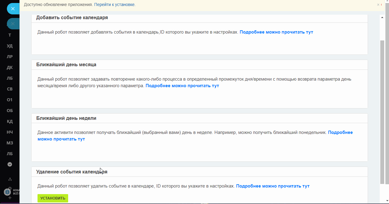The height and width of the screenshot is (204, 389).
Task: Close the slider with the bright blue X button
Action: click(13, 9)
